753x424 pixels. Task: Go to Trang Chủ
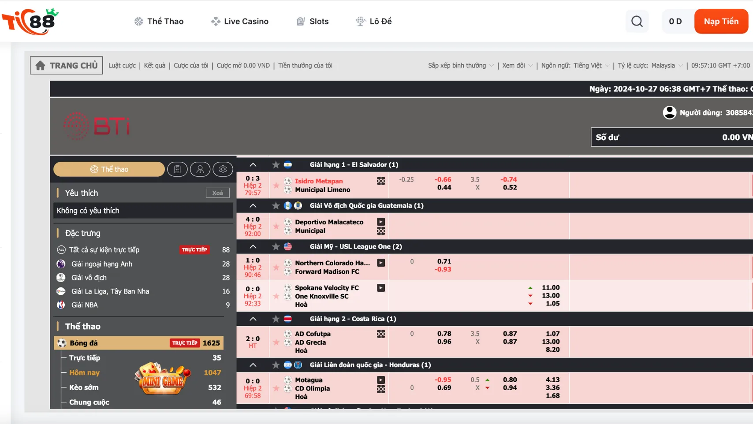[x=67, y=66]
